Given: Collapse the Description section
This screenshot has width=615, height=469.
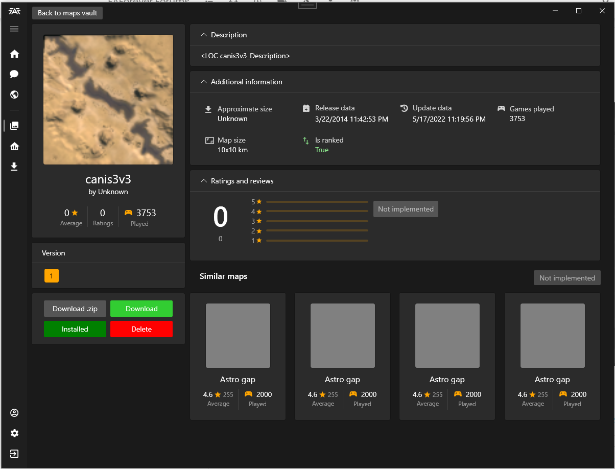Looking at the screenshot, I should pyautogui.click(x=204, y=35).
